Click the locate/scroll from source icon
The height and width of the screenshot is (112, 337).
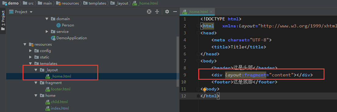coord(149,12)
